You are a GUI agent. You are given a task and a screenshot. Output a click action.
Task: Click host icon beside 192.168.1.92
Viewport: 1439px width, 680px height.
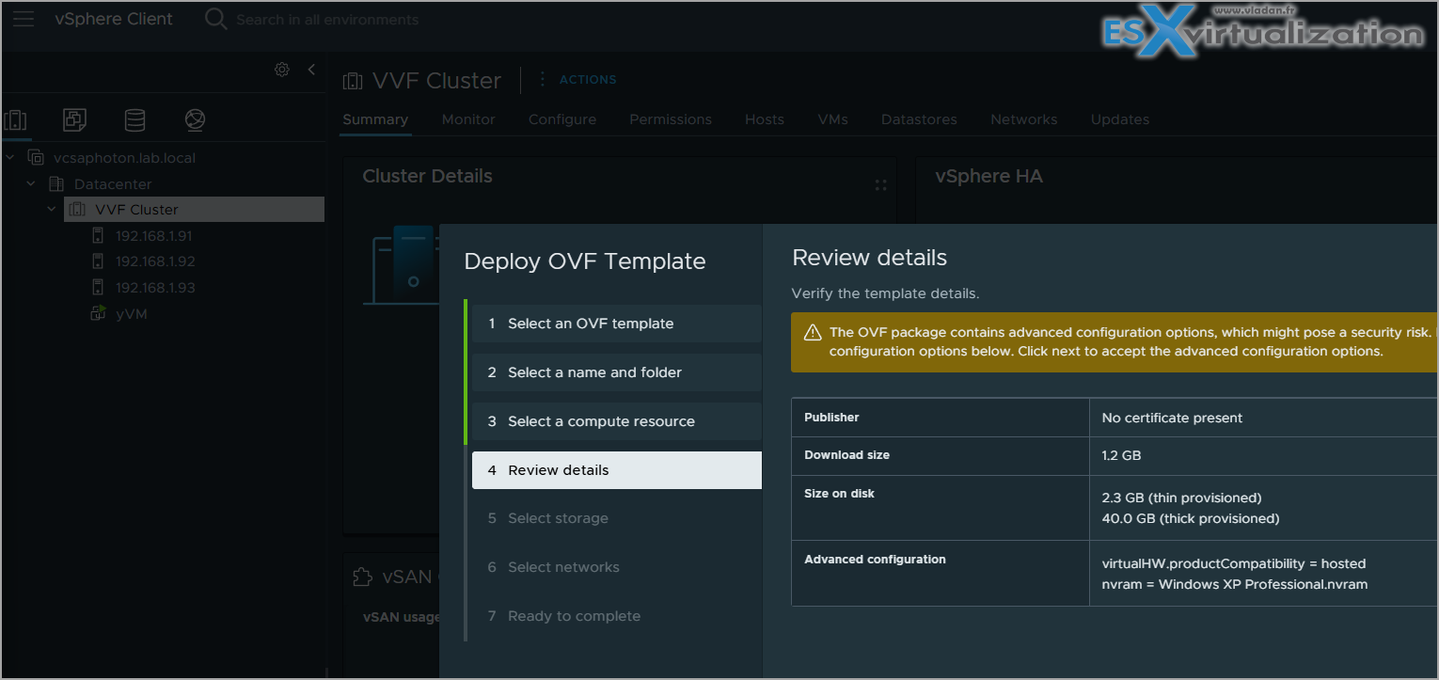coord(98,261)
